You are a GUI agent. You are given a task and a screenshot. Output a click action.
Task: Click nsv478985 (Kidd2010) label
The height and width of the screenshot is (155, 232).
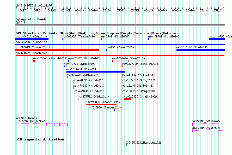click(89, 86)
